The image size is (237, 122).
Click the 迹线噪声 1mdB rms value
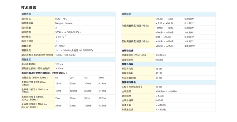[x=161, y=55]
